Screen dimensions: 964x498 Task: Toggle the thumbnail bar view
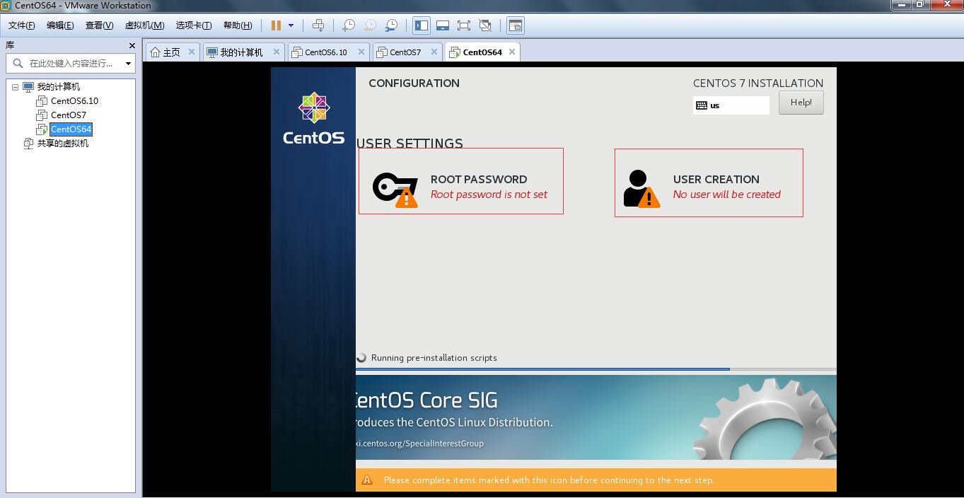pos(443,25)
